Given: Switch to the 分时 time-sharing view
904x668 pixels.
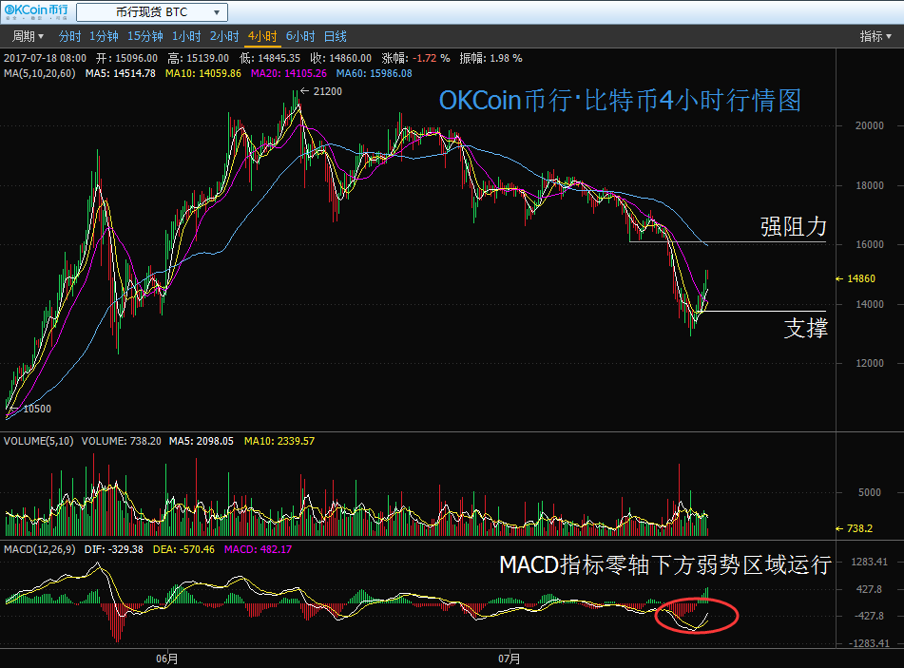Looking at the screenshot, I should (69, 36).
